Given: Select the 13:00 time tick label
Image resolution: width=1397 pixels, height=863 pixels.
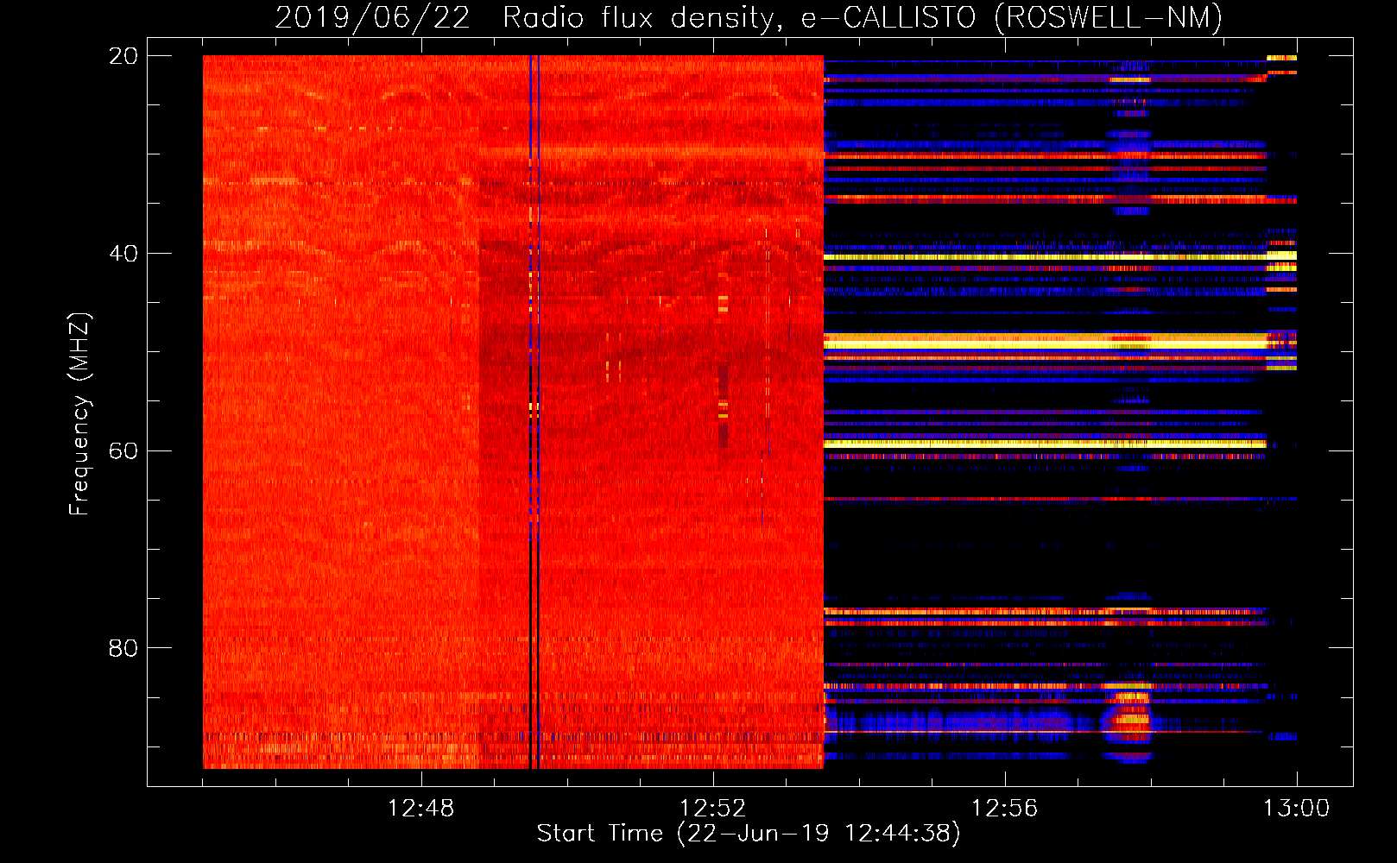Looking at the screenshot, I should tap(1297, 809).
